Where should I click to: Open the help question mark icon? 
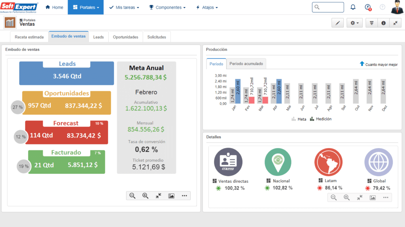pyautogui.click(x=382, y=7)
